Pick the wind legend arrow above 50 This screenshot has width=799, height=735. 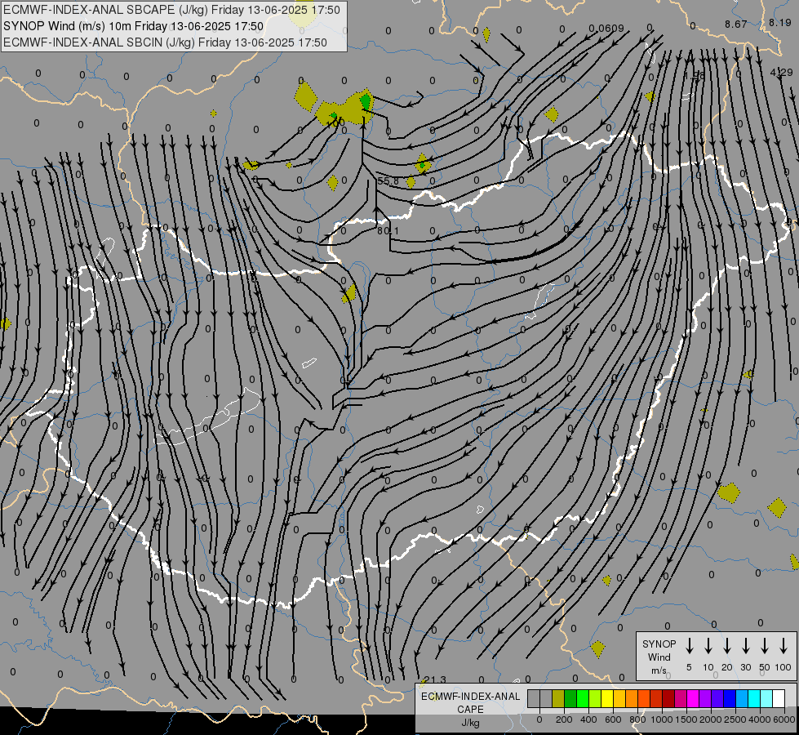pos(765,646)
